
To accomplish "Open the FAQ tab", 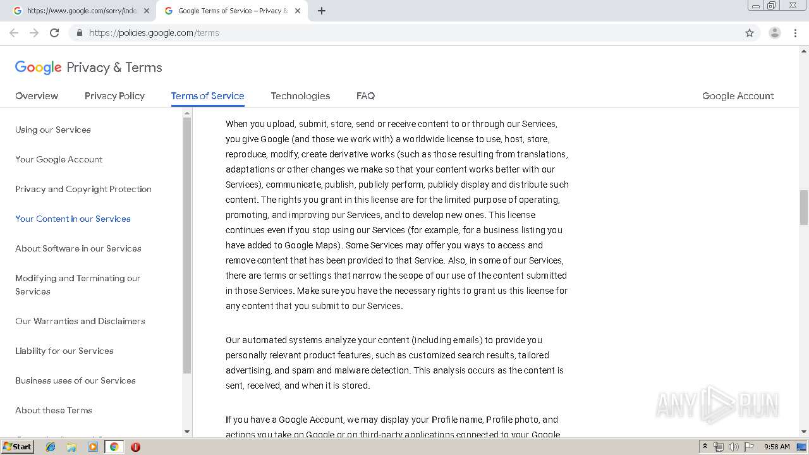I will (365, 96).
